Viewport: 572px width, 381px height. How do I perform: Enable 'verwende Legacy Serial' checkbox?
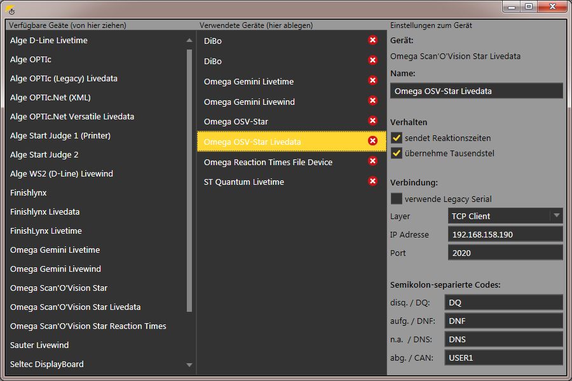pyautogui.click(x=396, y=199)
